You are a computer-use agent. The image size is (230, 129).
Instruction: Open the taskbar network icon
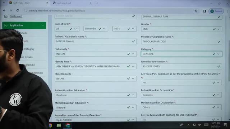[194, 125]
